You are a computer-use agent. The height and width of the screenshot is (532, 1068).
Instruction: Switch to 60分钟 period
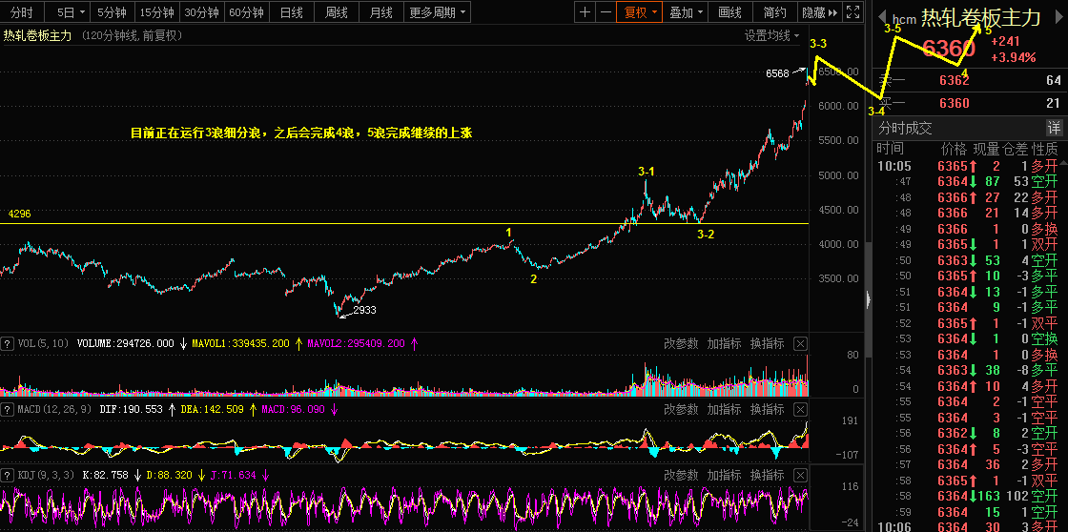coord(247,11)
